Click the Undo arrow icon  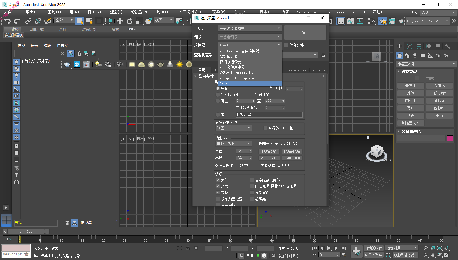[8, 21]
